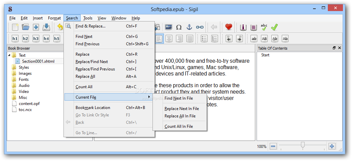
Task: Open the Help menu
Action: click(x=136, y=18)
